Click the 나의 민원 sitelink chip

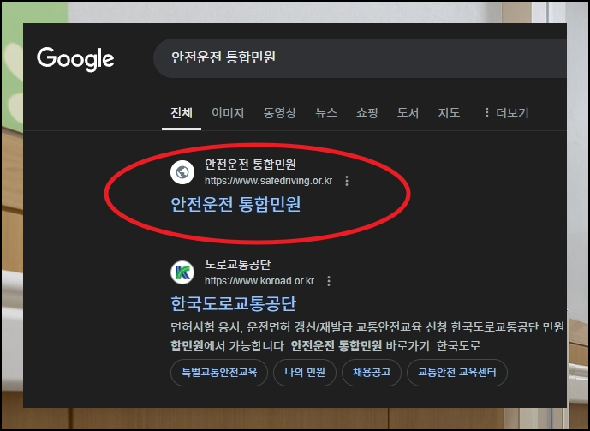(305, 373)
